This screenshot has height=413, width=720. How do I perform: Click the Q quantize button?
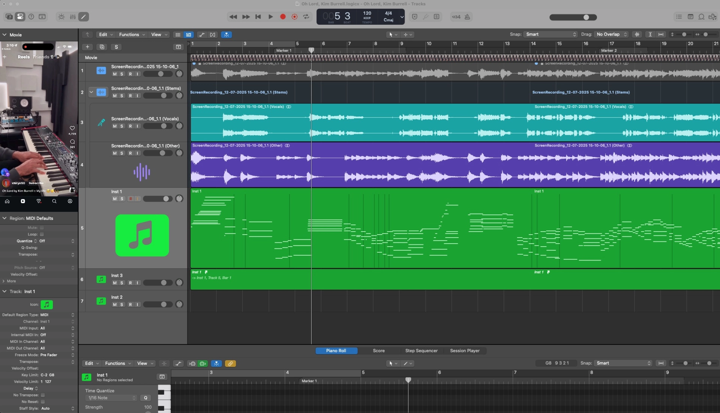tap(145, 398)
